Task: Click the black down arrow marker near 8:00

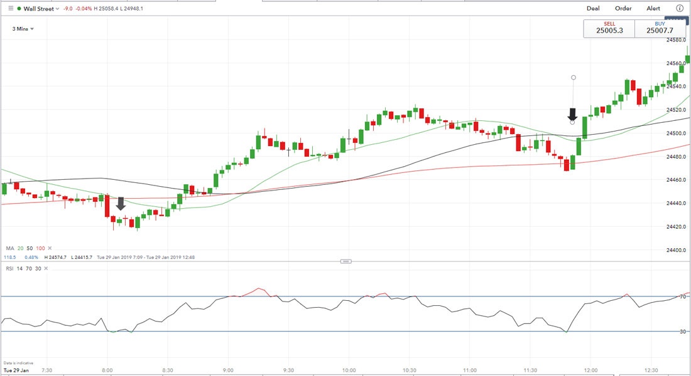Action: point(121,204)
